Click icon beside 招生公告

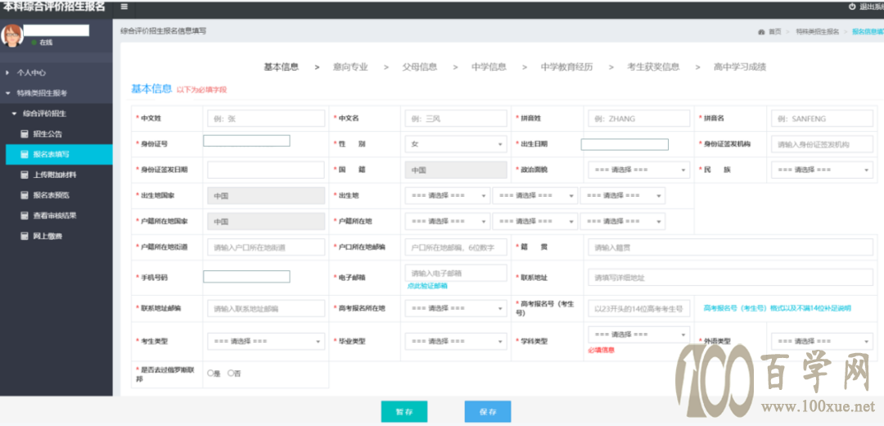(x=25, y=134)
